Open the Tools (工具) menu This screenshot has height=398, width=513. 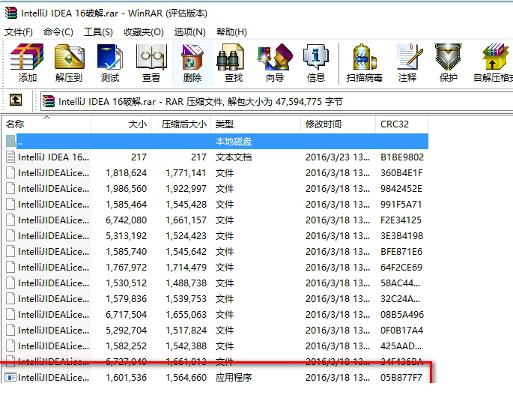pyautogui.click(x=98, y=31)
